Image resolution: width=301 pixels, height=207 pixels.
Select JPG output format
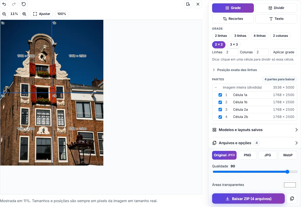pyautogui.click(x=267, y=155)
